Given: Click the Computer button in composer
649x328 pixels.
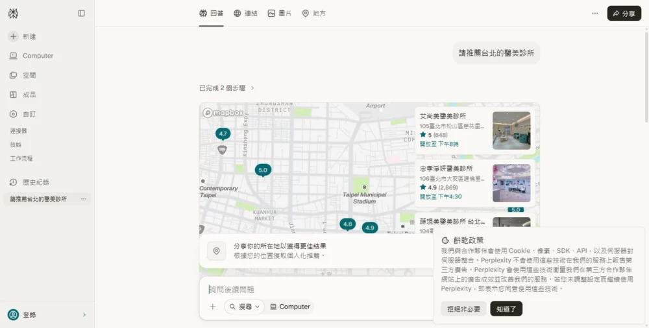Looking at the screenshot, I should click(289, 307).
